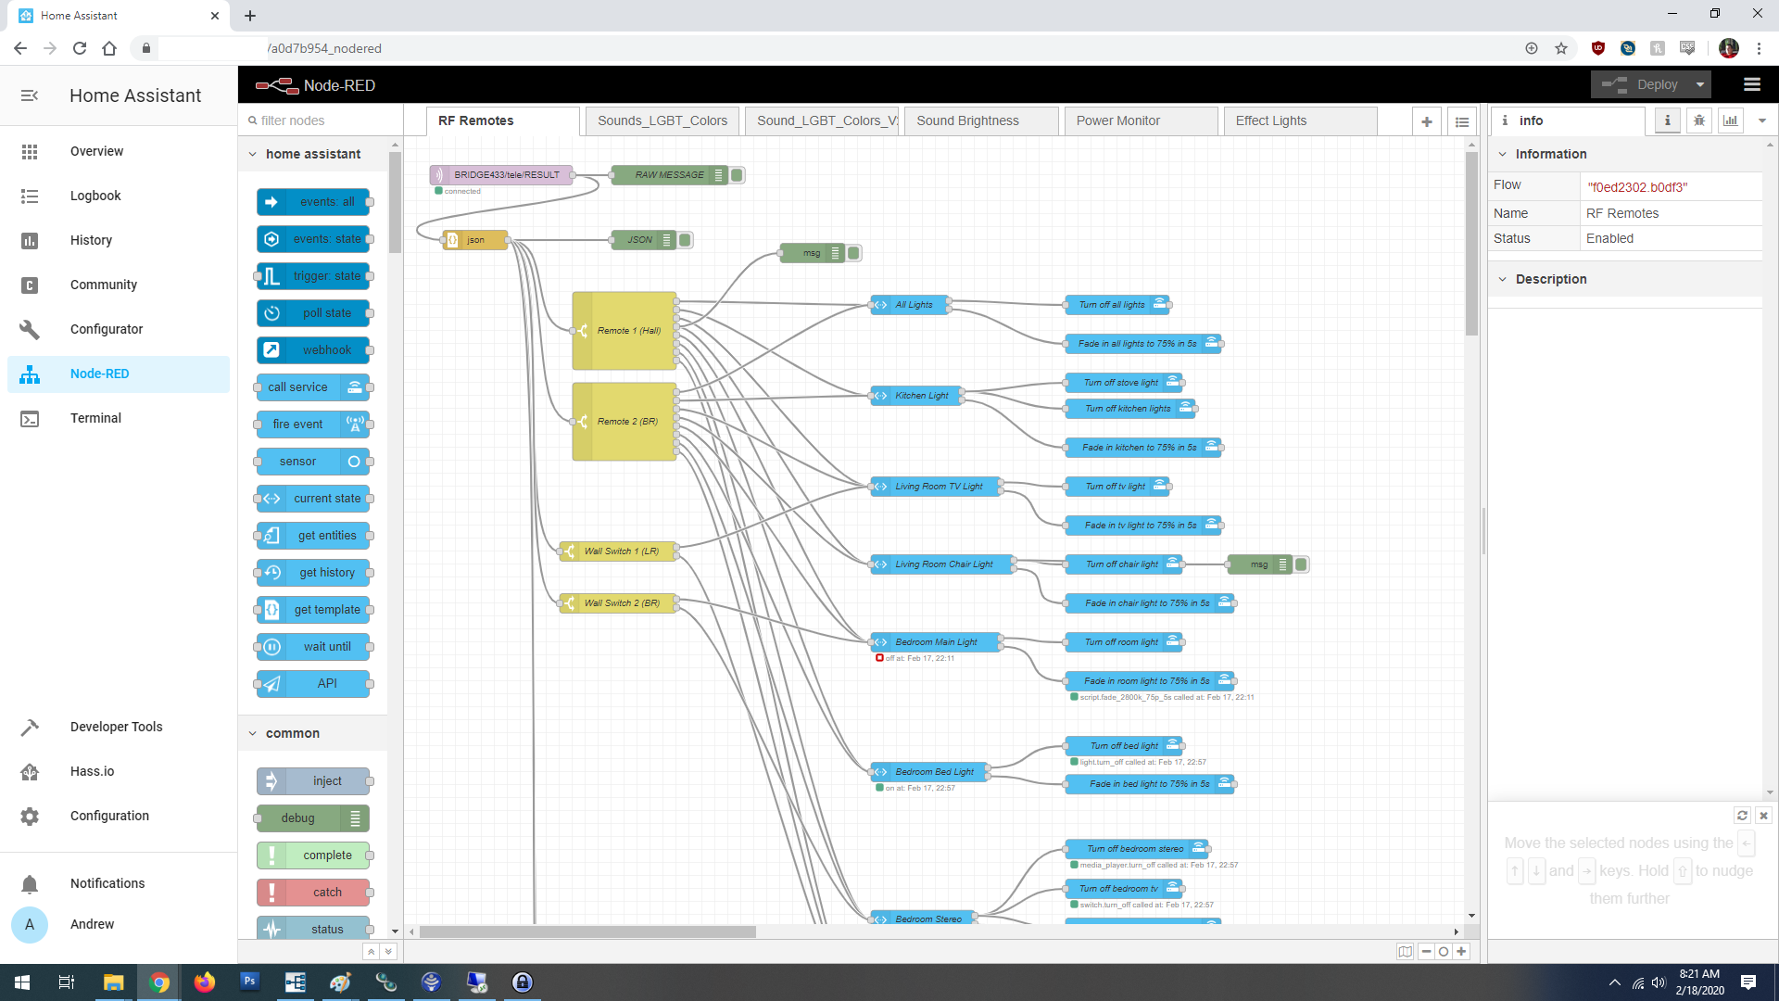The image size is (1779, 1001).
Task: Open Developer Tools
Action: pyautogui.click(x=119, y=727)
